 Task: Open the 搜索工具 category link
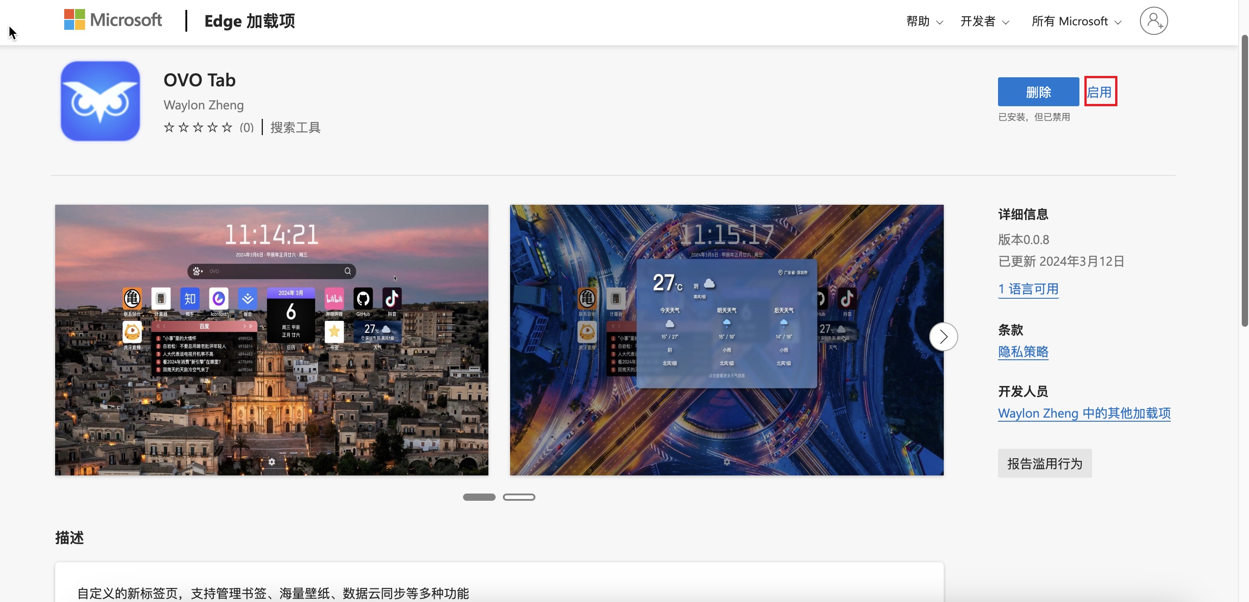coord(295,127)
